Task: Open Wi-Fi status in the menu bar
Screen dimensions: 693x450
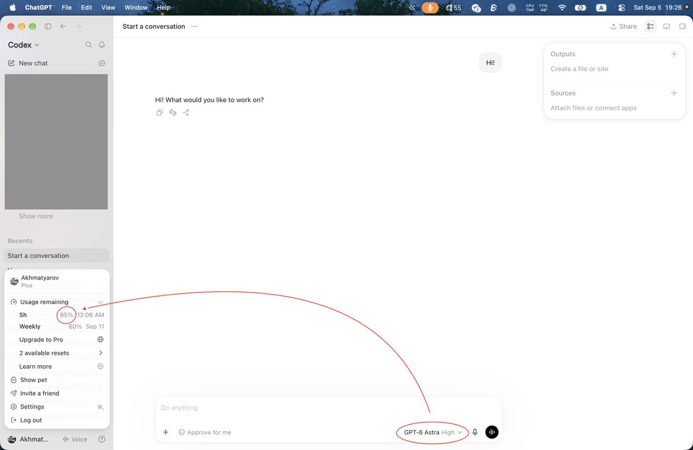Action: 562,7
